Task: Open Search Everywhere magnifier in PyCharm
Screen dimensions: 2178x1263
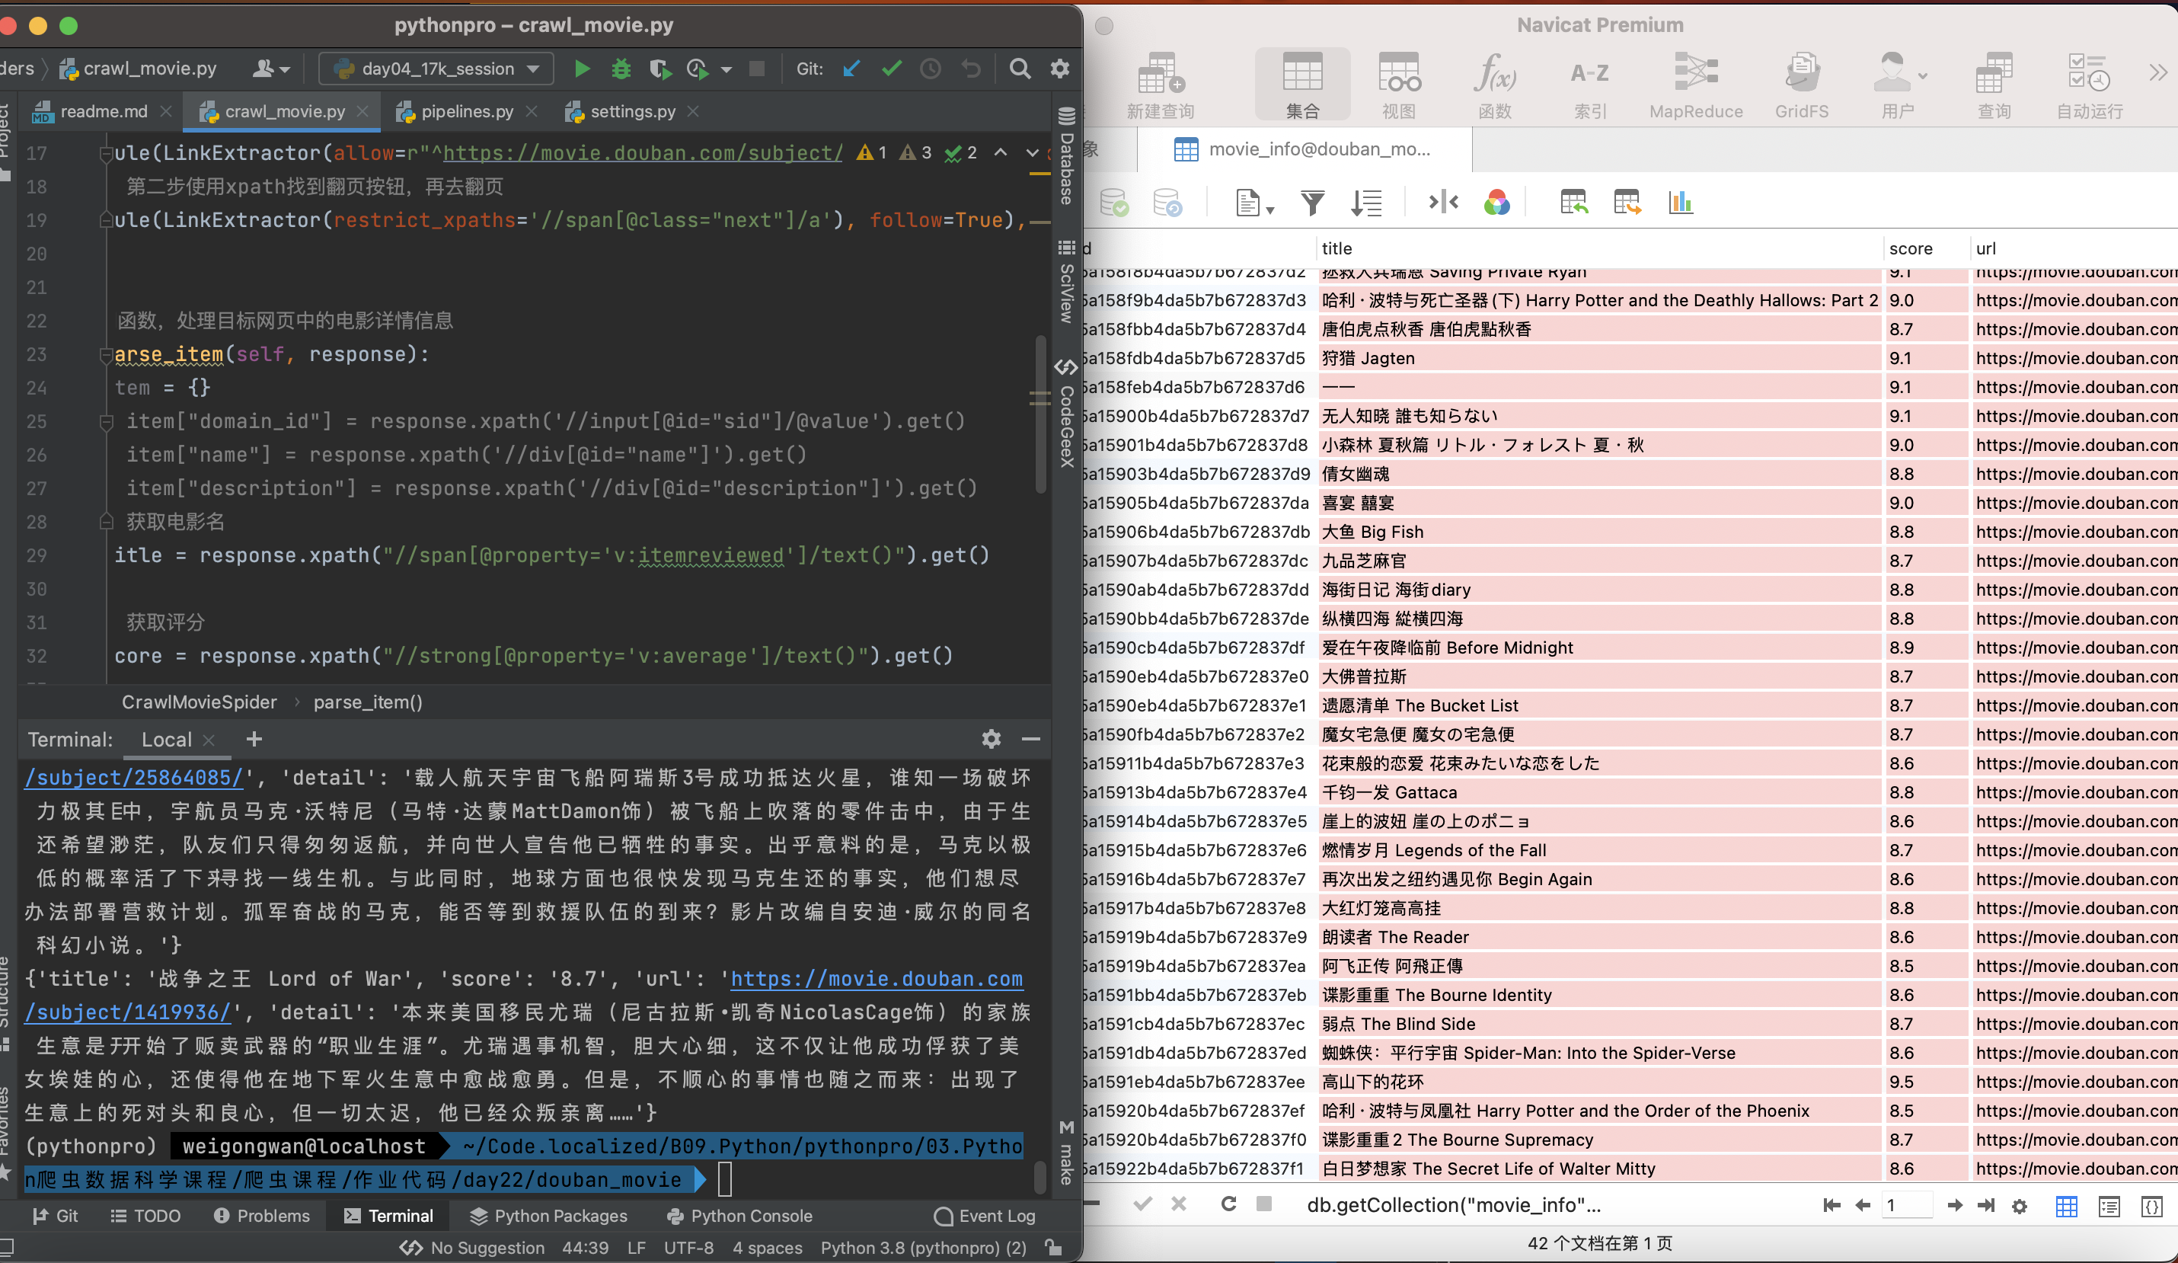Action: coord(1020,69)
